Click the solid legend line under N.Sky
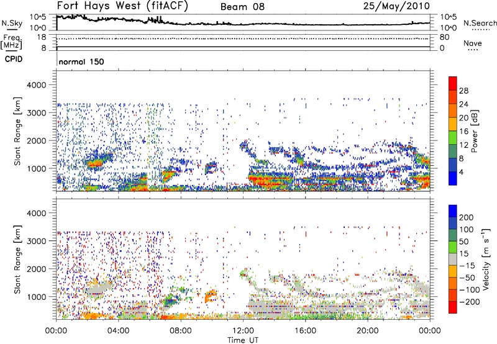The height and width of the screenshot is (344, 497). point(12,29)
